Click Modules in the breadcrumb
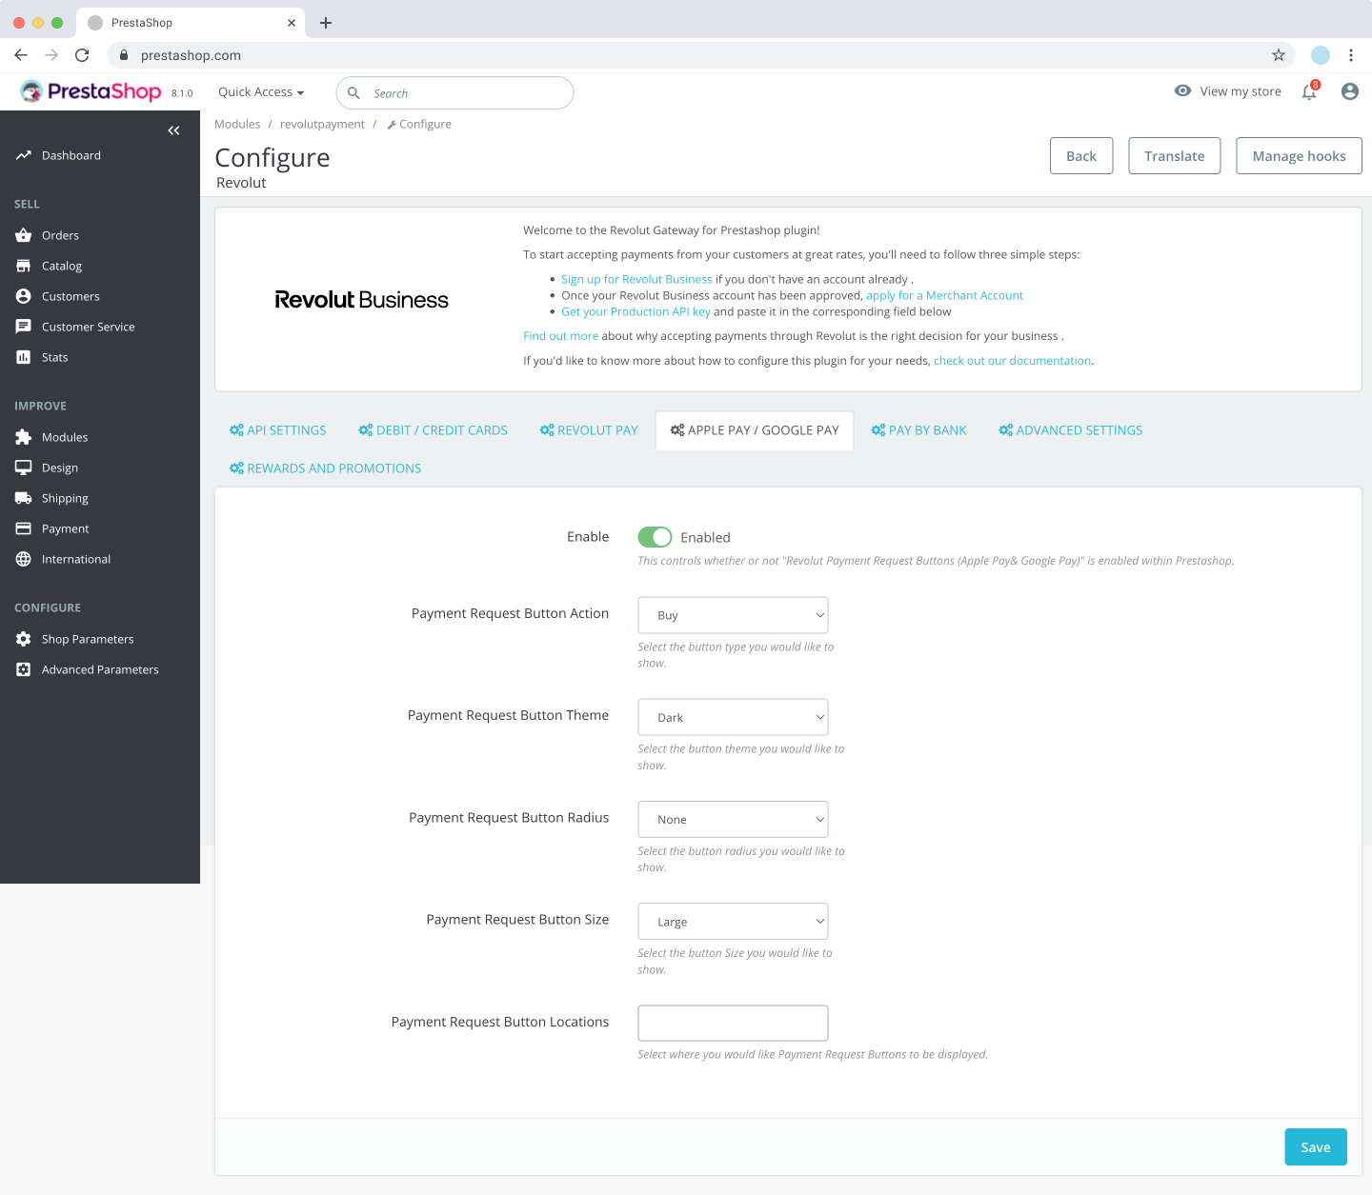The image size is (1372, 1195). pos(237,124)
